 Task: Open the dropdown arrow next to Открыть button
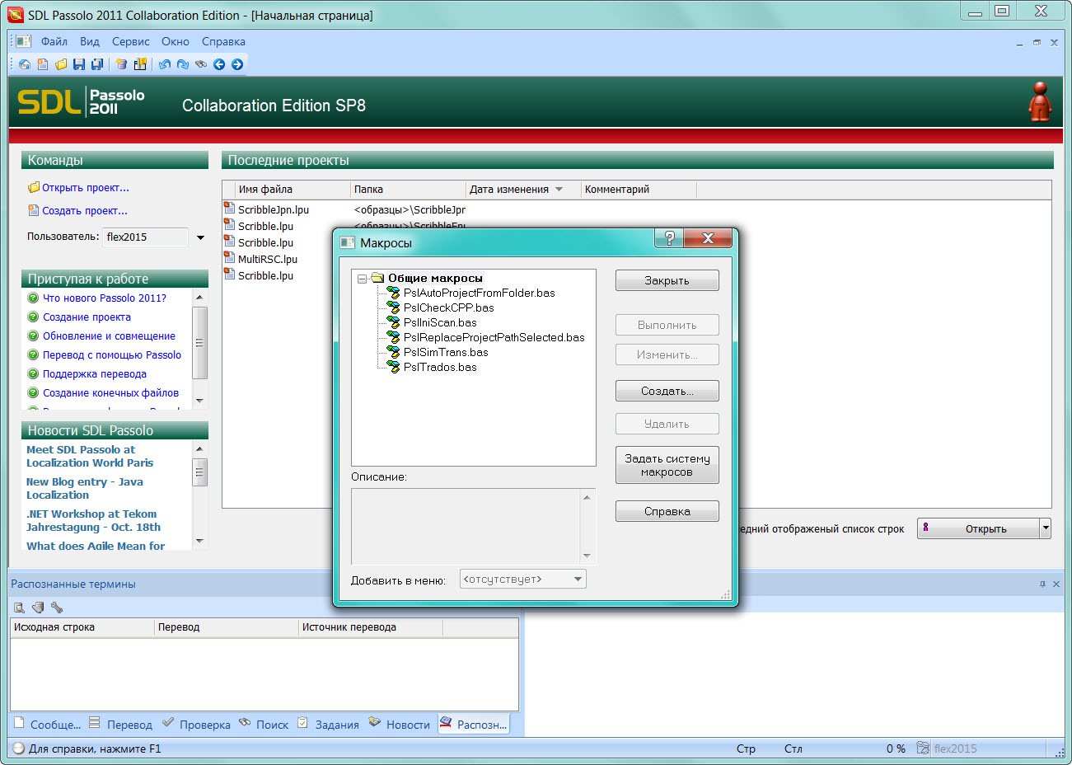point(1046,528)
